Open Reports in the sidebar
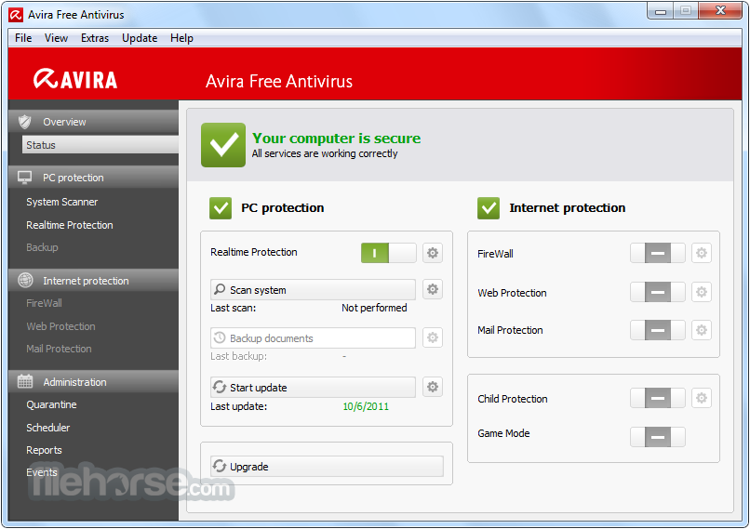This screenshot has width=750, height=529. [x=44, y=450]
